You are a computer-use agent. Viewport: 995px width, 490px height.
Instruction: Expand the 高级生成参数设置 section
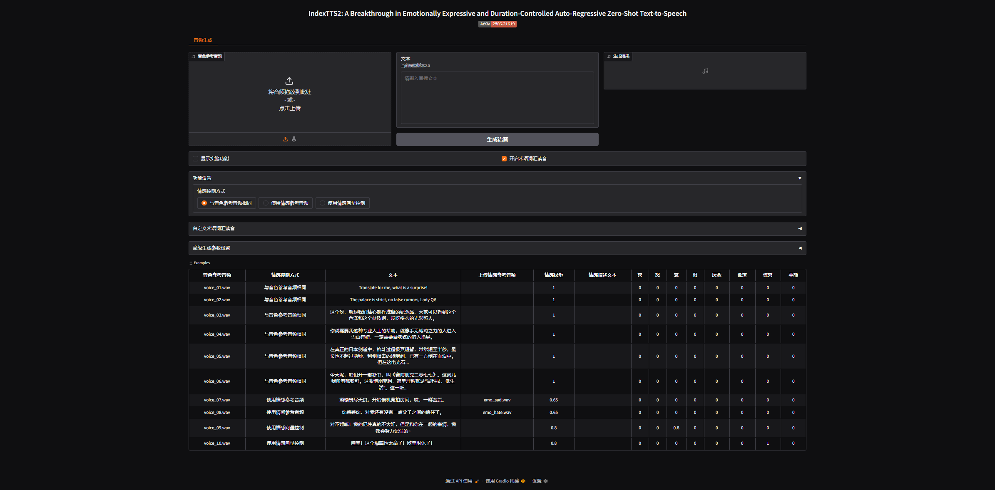799,248
